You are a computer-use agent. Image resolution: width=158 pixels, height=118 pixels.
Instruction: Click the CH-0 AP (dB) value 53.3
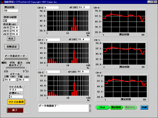[84, 7]
